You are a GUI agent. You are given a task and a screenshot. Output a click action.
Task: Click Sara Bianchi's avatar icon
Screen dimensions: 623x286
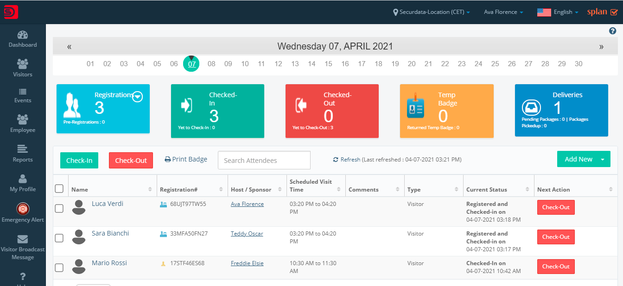(79, 237)
